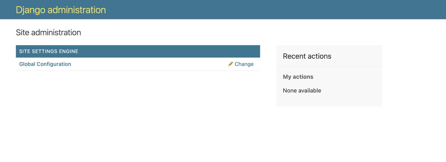Click the word Django in header title
The height and width of the screenshot is (162, 446).
coord(31,10)
